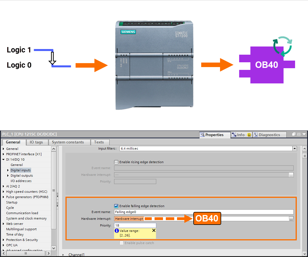Open the Properties tab
308x257 pixels.
coord(215,135)
